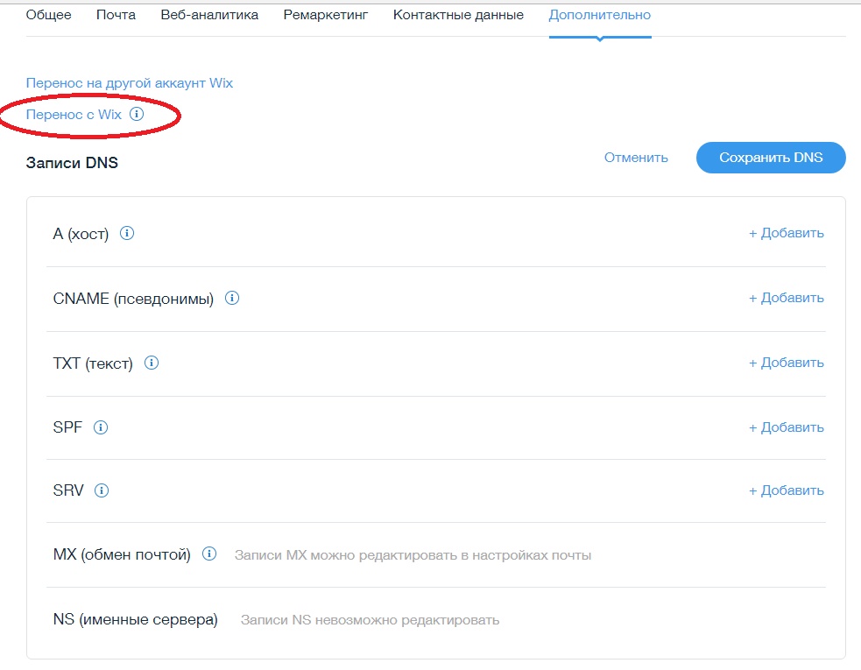Click the Перенос с Wix link
The image size is (861, 670).
point(74,114)
